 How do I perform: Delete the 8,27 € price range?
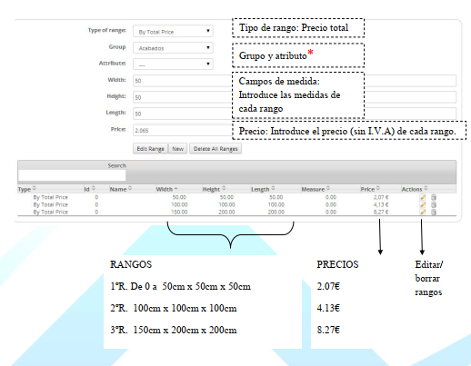(x=434, y=212)
